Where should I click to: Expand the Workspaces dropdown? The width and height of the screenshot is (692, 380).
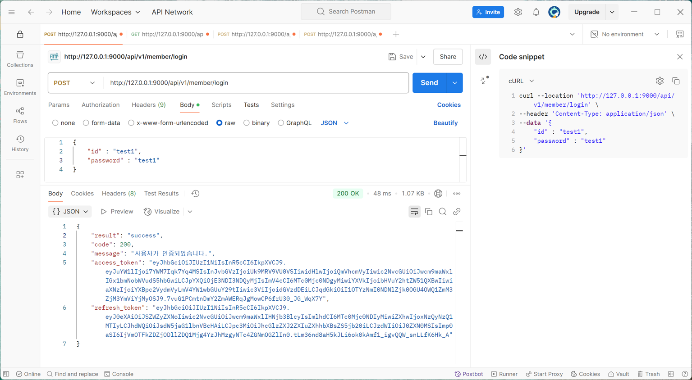[115, 12]
